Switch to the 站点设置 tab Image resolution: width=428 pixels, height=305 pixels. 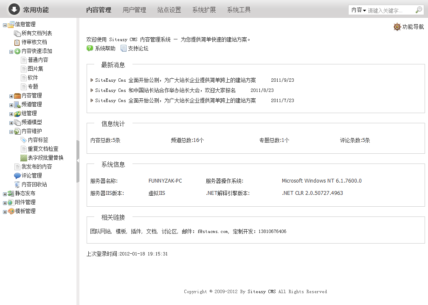click(169, 10)
